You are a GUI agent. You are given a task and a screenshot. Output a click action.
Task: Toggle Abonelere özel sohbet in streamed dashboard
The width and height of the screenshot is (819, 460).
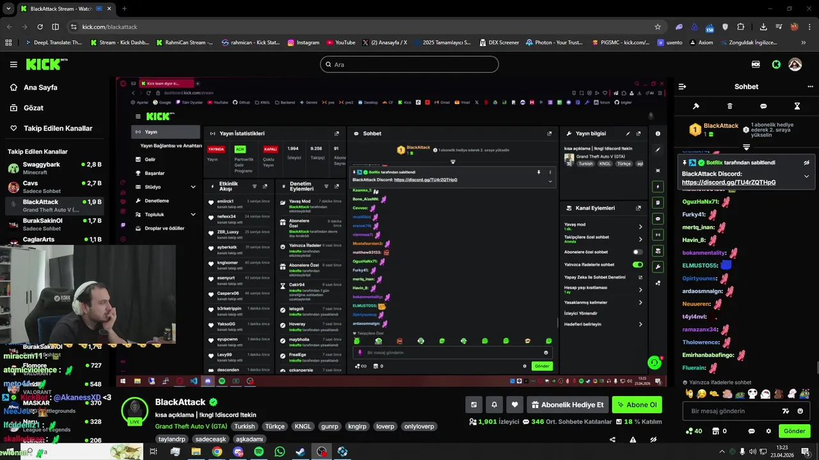(x=637, y=252)
